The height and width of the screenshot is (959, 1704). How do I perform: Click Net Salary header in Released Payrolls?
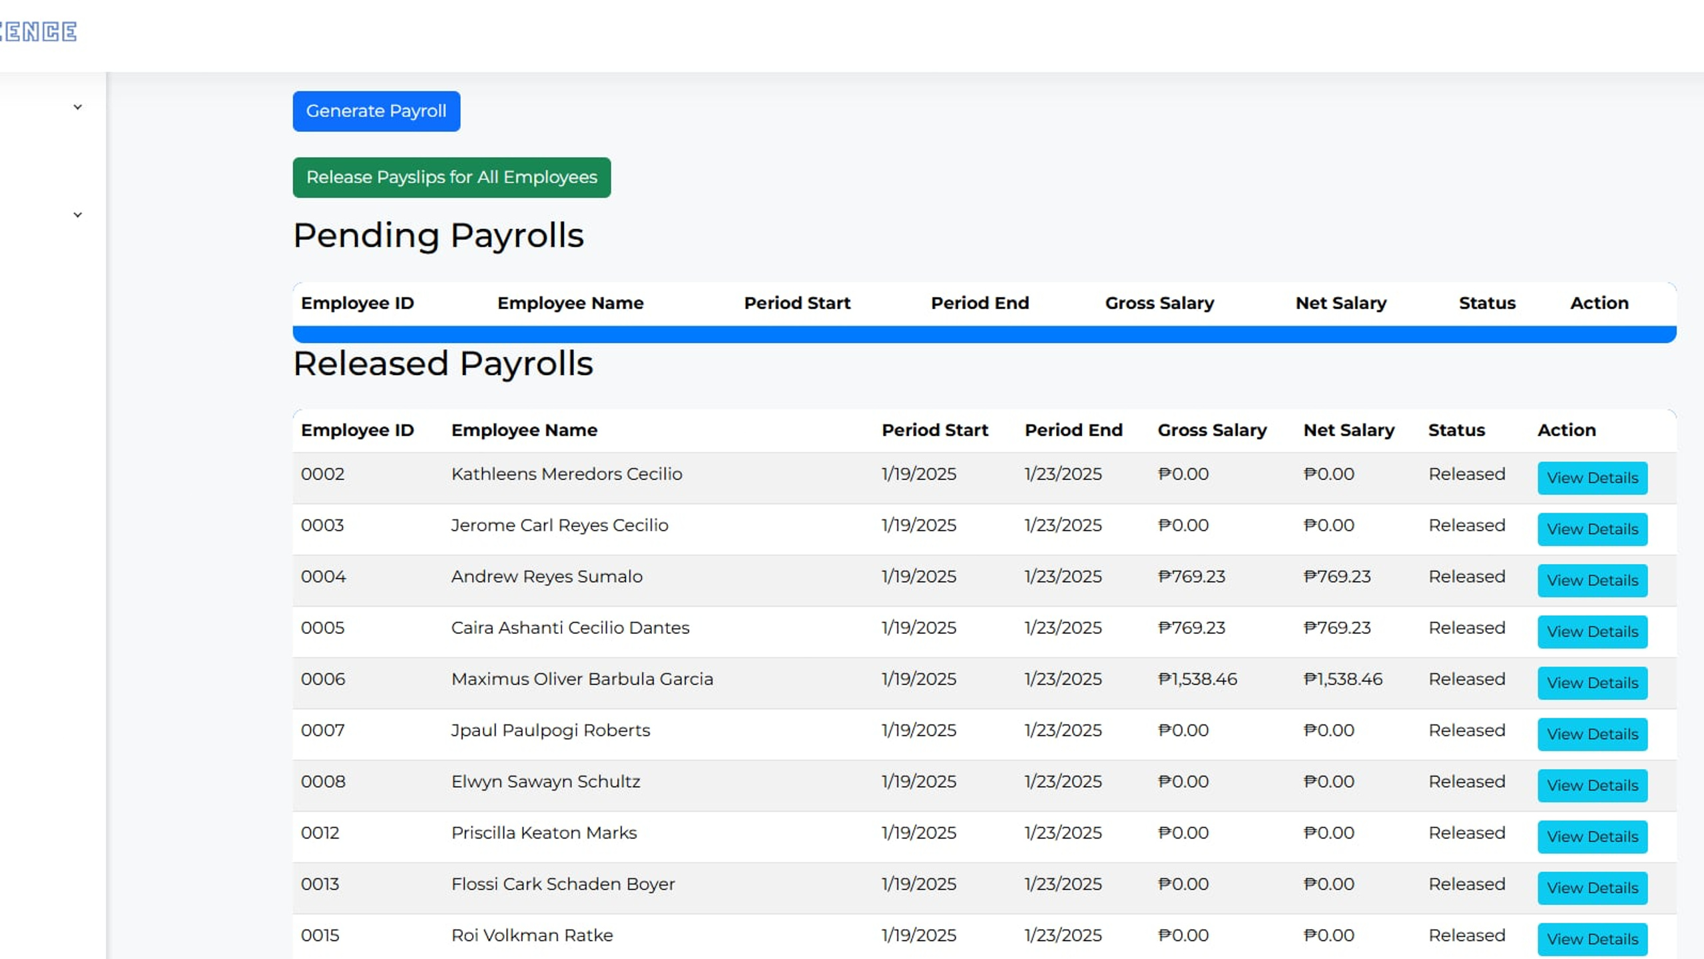click(x=1348, y=431)
